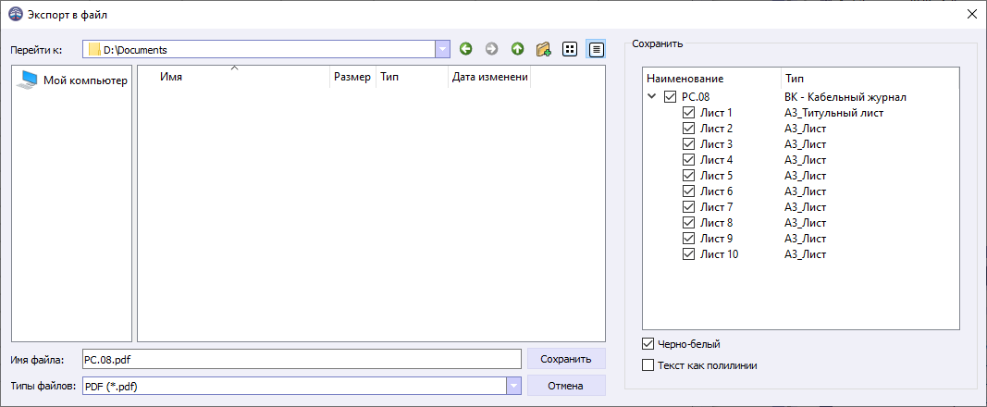Sort by Дата изменения column
This screenshot has width=987, height=407.
[x=489, y=77]
